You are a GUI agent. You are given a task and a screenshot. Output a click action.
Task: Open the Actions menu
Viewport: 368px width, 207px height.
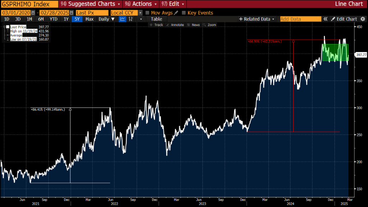tap(141, 4)
